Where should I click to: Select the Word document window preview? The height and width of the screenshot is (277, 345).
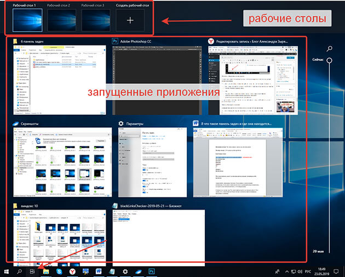[x=238, y=162]
